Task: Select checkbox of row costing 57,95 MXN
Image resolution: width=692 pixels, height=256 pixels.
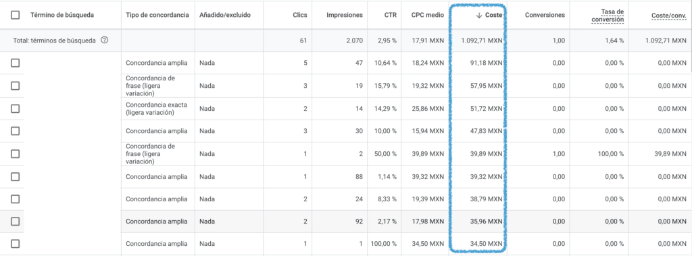Action: click(x=16, y=86)
